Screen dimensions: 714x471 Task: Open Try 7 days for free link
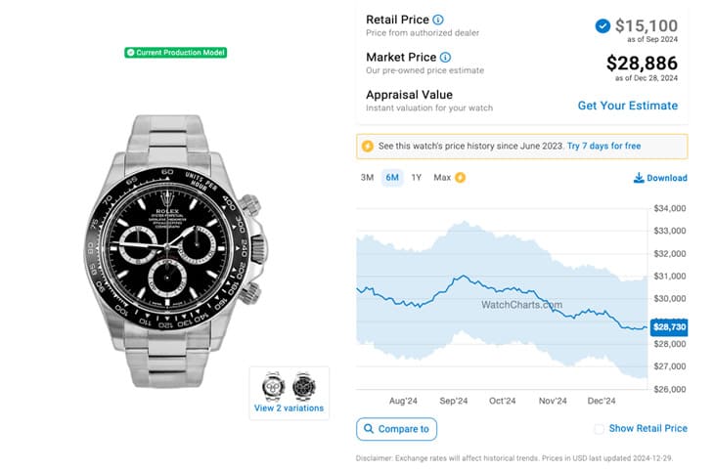pos(604,147)
